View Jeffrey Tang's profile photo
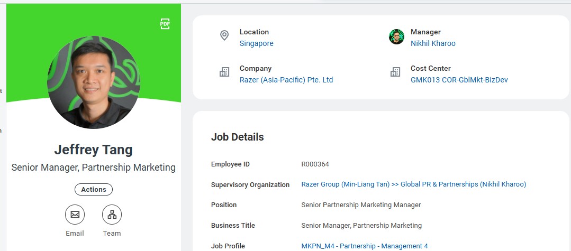 pyautogui.click(x=94, y=82)
